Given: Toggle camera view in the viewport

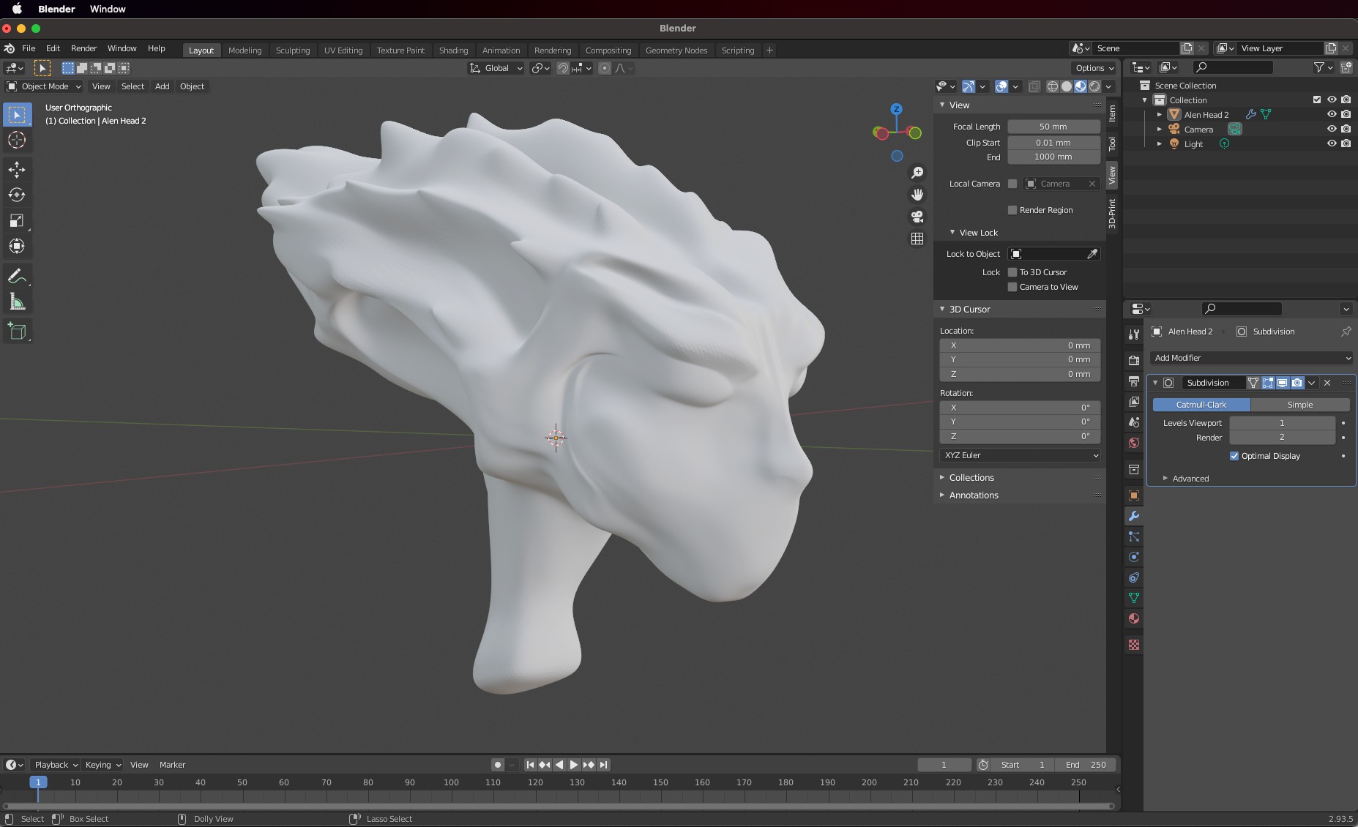Looking at the screenshot, I should [917, 217].
